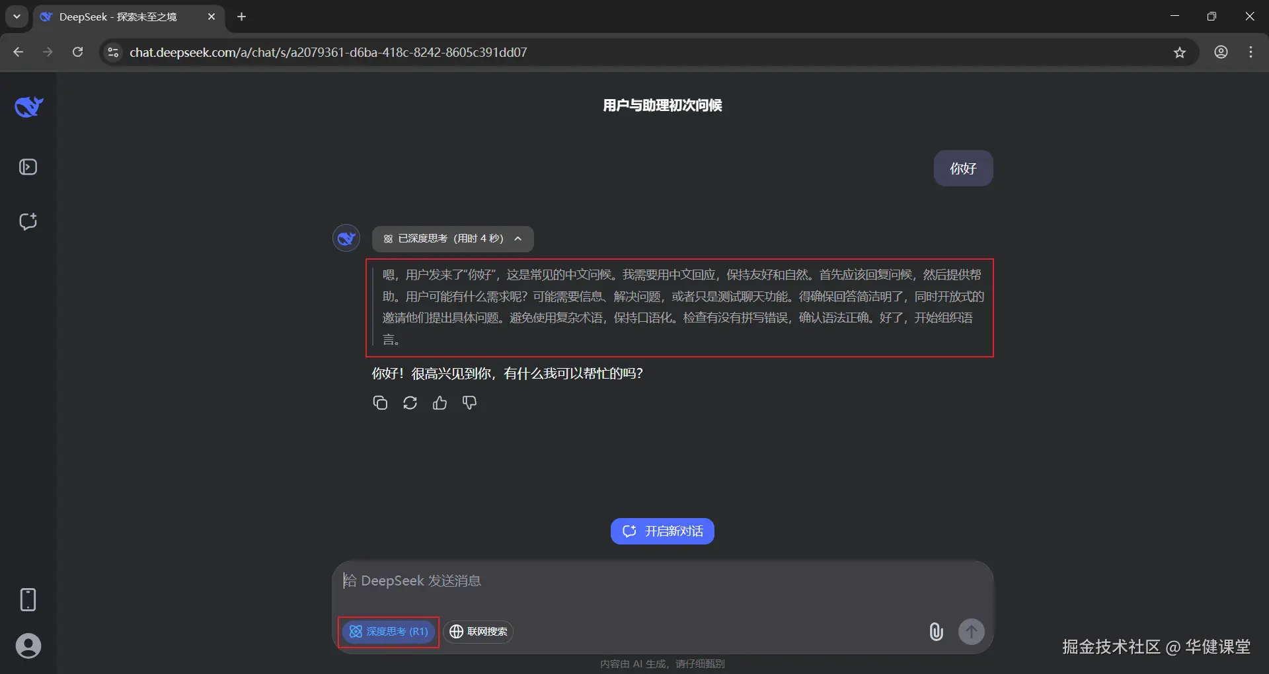
Task: Open the tab search dropdown arrow
Action: [17, 17]
